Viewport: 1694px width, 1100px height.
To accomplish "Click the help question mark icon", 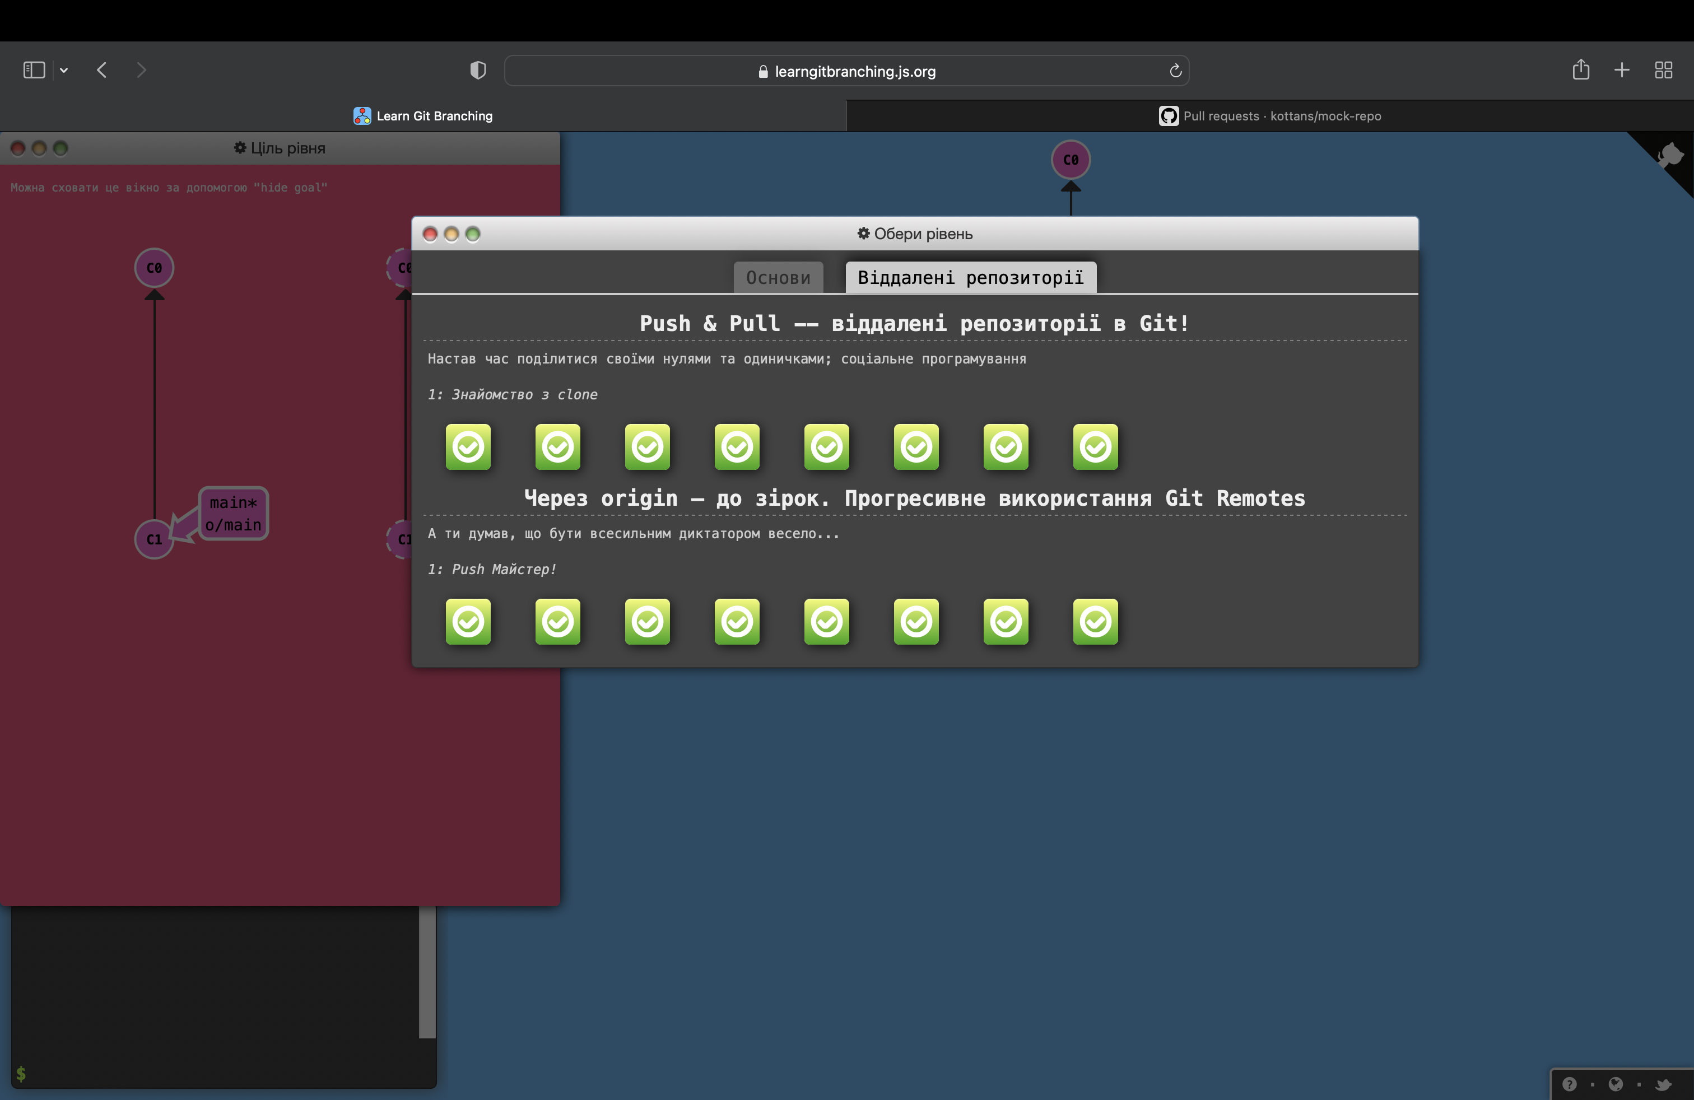I will tap(1570, 1084).
